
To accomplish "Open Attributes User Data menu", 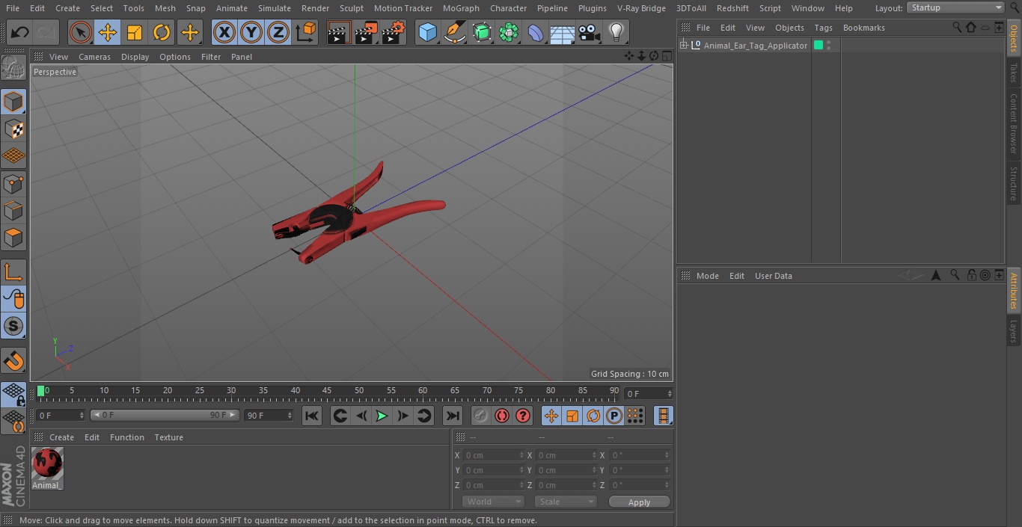I will [773, 277].
